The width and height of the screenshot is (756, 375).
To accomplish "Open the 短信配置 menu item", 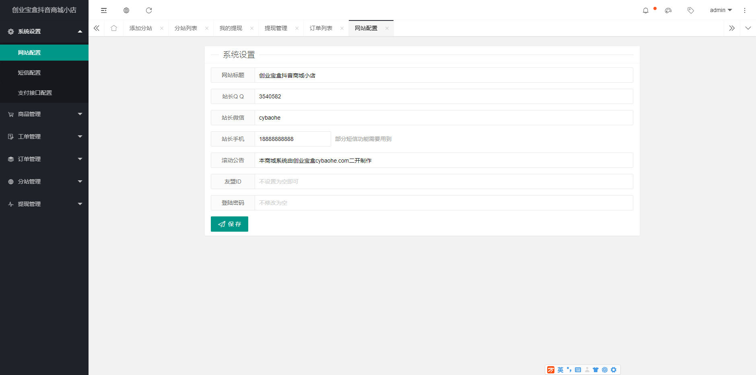I will [29, 72].
